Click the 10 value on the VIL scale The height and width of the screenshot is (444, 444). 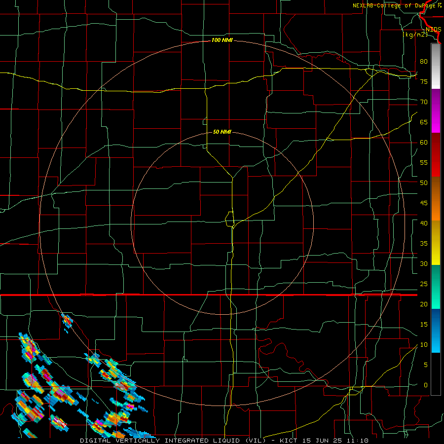(x=424, y=345)
